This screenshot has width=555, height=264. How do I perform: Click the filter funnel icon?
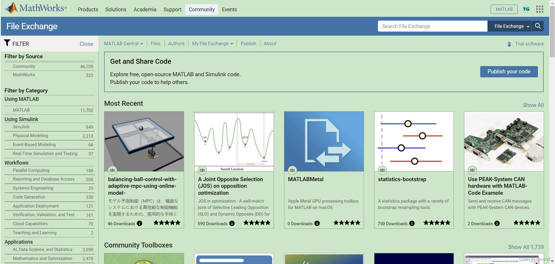tap(7, 43)
